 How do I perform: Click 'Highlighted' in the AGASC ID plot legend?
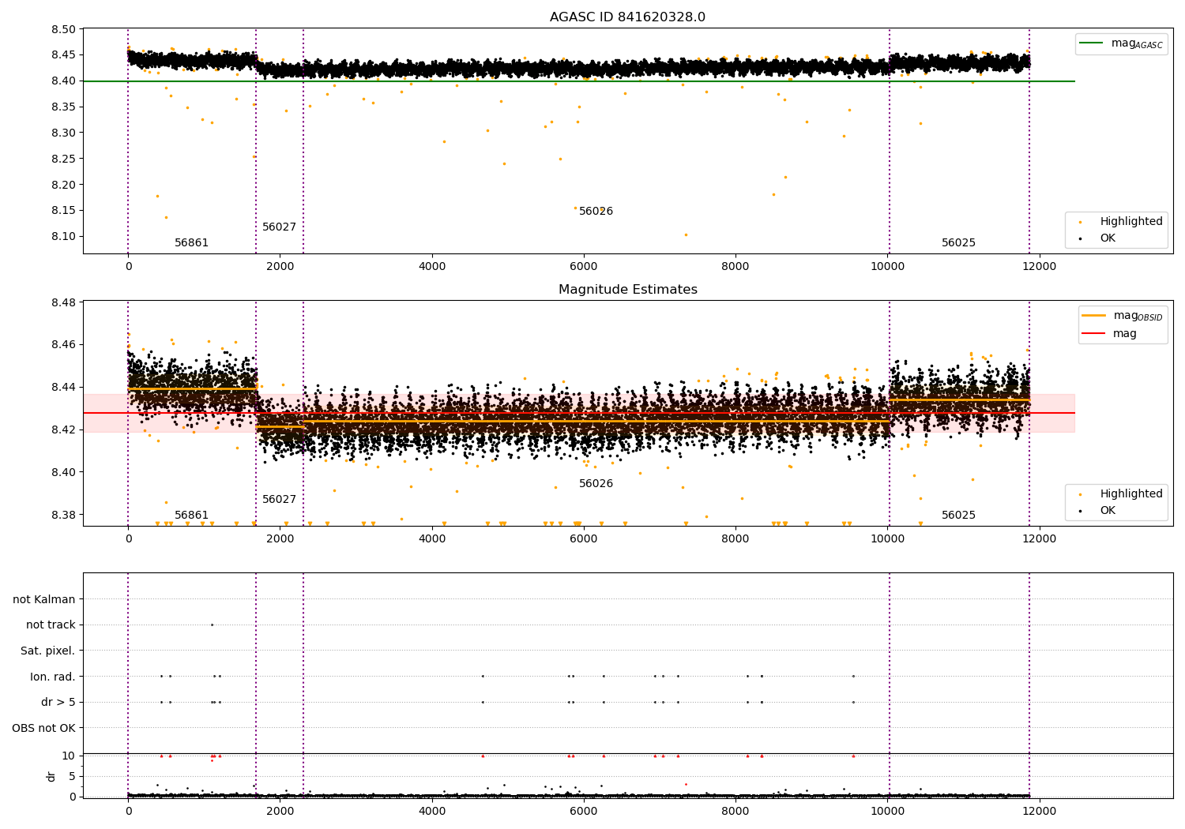coord(1131,222)
